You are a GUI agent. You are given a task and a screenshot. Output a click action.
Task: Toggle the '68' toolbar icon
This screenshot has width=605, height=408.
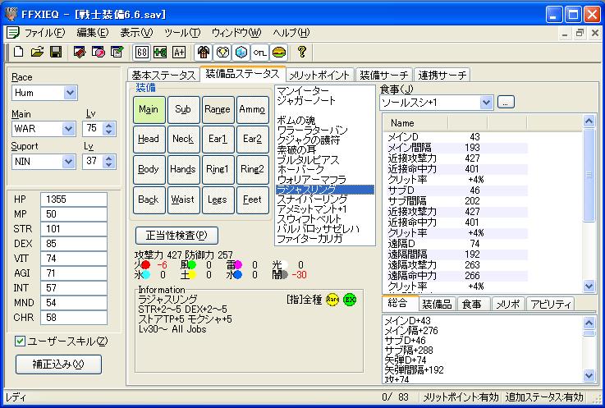point(141,52)
